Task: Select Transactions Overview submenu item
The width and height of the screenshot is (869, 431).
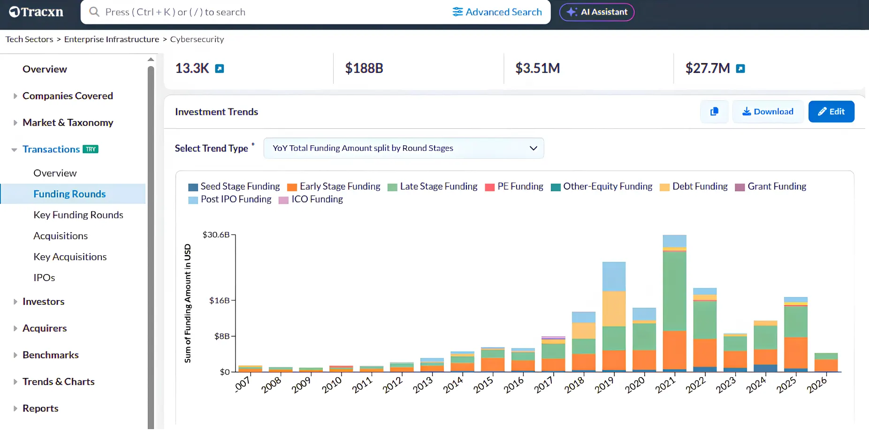Action: [55, 173]
